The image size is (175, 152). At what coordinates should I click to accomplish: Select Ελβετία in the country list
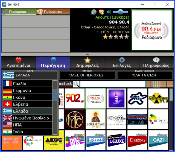point(27,104)
